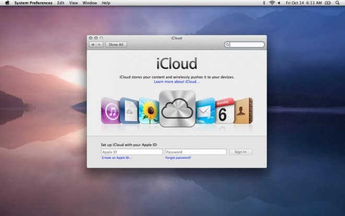Click the large silver iCloud icon
The height and width of the screenshot is (216, 345).
[177, 109]
